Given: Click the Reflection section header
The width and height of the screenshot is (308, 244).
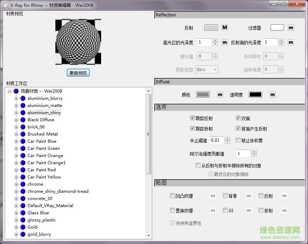Looking at the screenshot, I should point(165,15).
